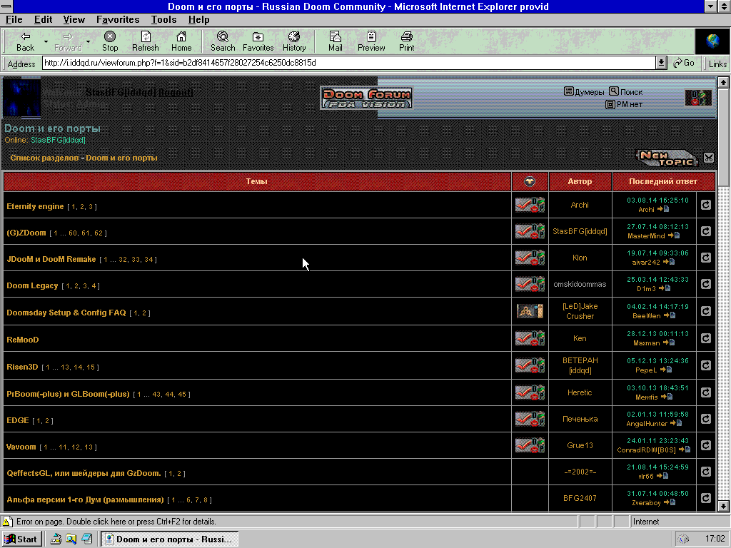Click the yellow error warning status icon
The height and width of the screenshot is (548, 731).
click(8, 522)
